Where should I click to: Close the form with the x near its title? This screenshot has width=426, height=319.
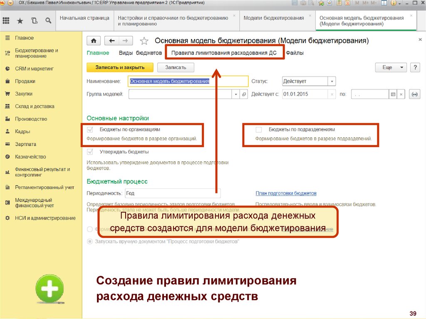click(420, 40)
